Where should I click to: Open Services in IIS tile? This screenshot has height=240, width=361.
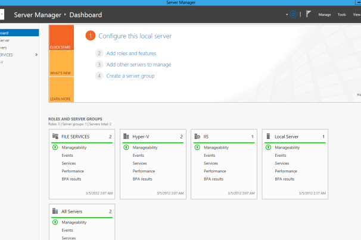coord(211,163)
